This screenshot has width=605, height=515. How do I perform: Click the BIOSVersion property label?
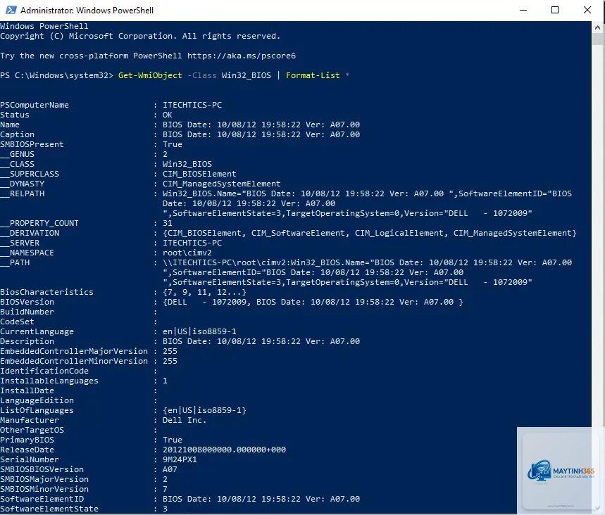pos(27,302)
